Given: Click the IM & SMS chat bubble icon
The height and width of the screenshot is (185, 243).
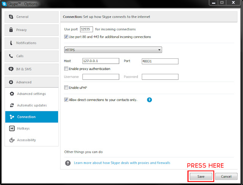Looking at the screenshot, I should click(11, 69).
